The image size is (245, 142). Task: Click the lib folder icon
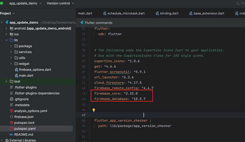tap(11, 40)
